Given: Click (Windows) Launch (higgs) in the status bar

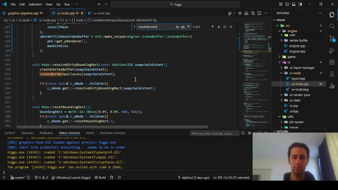Looking at the screenshot, I should [71, 178].
